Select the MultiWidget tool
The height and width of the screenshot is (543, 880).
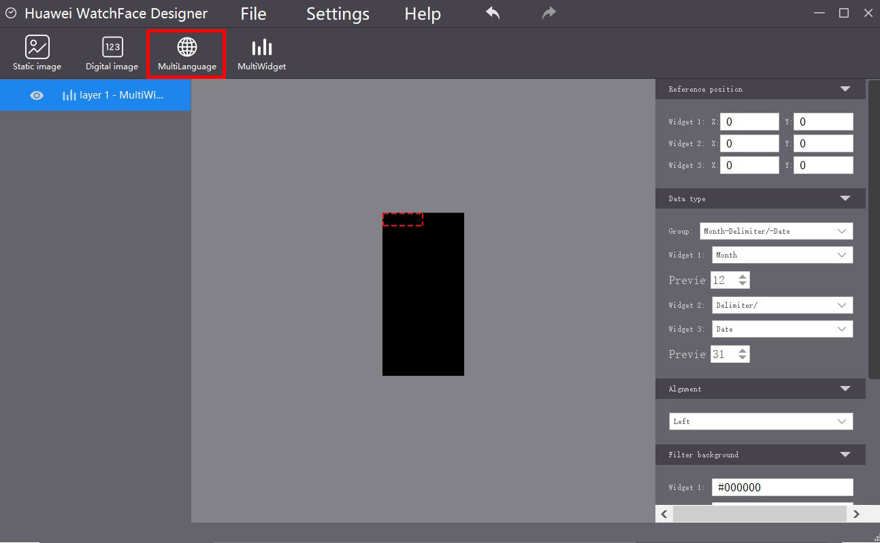(261, 54)
